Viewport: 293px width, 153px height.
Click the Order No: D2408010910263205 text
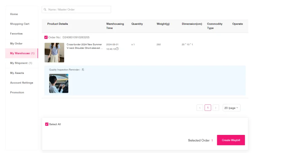click(x=69, y=37)
